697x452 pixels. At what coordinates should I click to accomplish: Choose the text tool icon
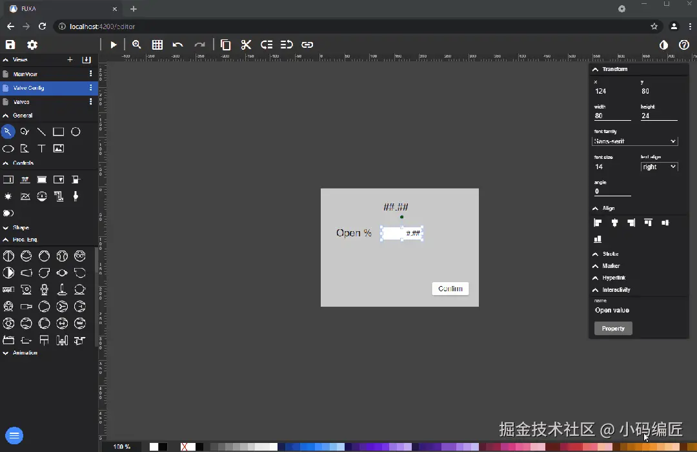(41, 149)
